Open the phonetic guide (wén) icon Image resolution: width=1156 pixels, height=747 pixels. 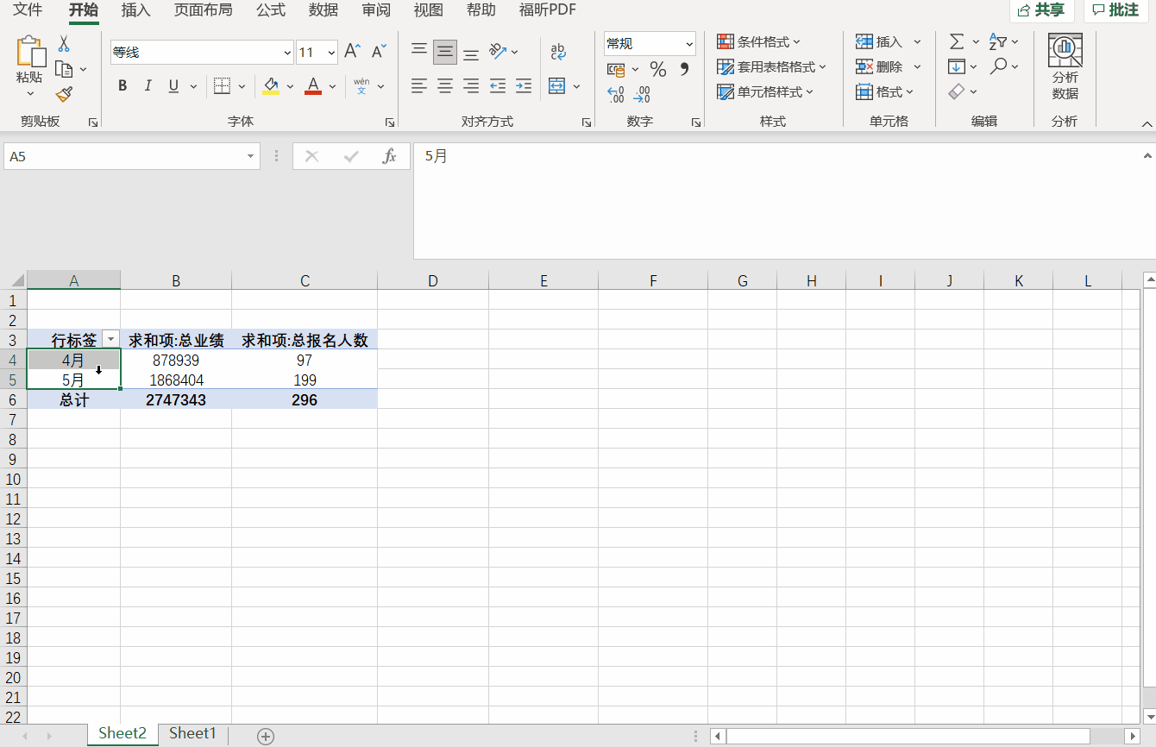coord(361,85)
